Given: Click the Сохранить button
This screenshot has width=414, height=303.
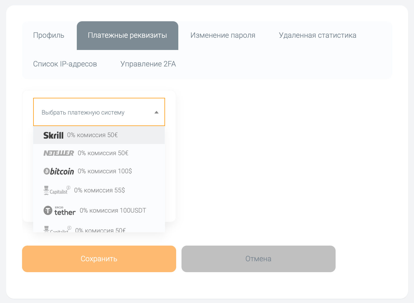Looking at the screenshot, I should [x=99, y=259].
